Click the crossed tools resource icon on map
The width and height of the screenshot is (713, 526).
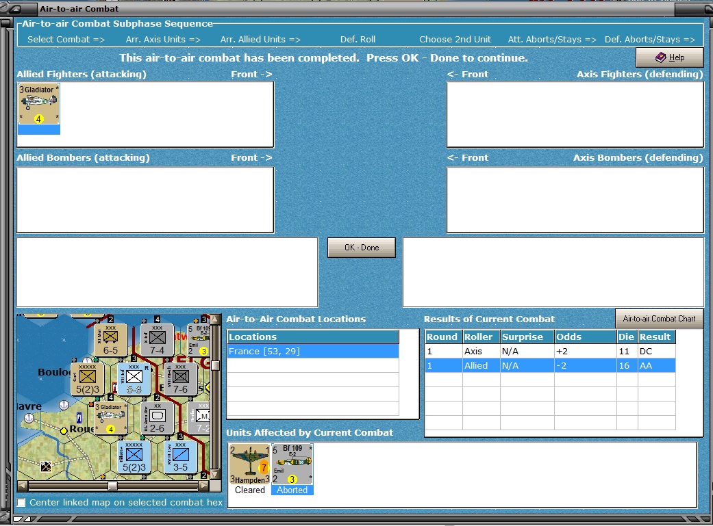click(46, 466)
